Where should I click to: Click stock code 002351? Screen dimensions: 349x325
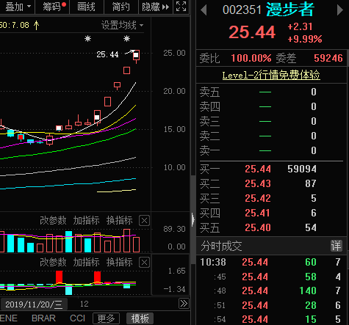tap(242, 10)
